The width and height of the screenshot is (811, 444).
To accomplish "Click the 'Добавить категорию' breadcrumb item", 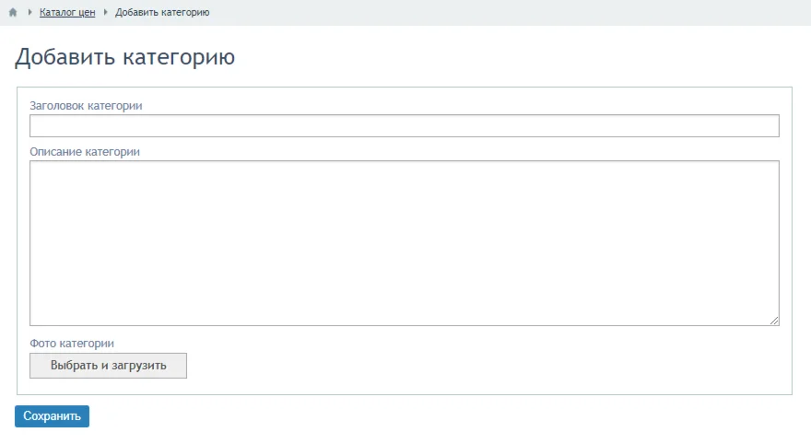I will click(x=162, y=13).
